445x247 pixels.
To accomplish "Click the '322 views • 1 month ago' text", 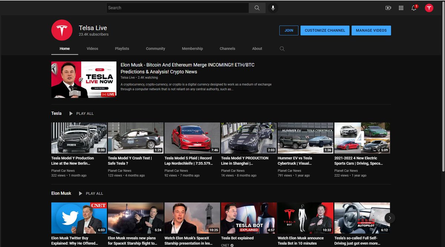I will pyautogui.click(x=69, y=176).
